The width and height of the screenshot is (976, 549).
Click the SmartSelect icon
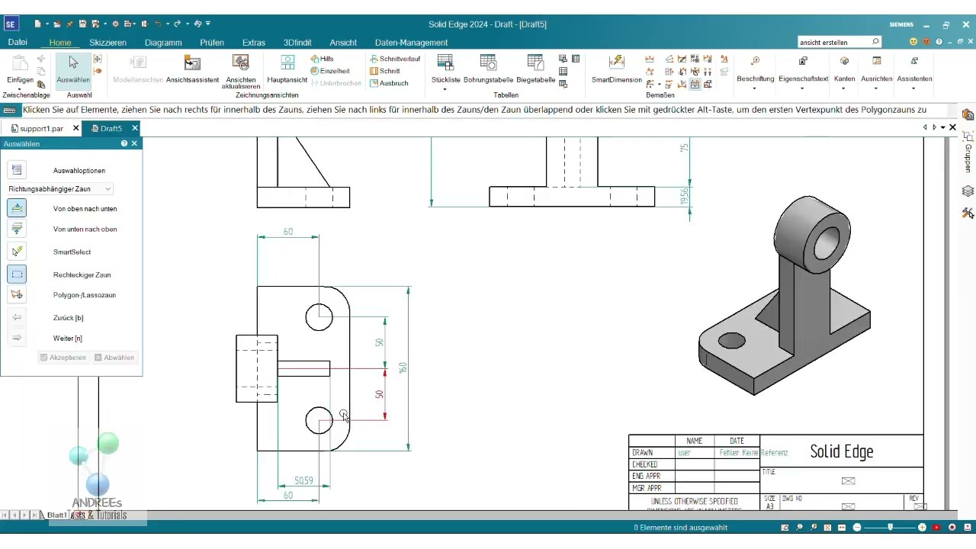point(17,252)
